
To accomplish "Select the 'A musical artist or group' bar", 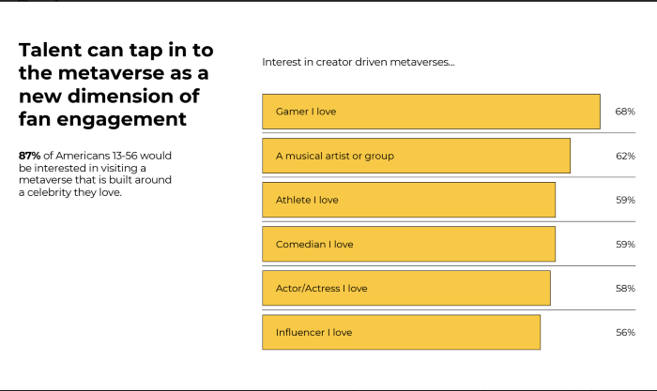I will point(416,156).
